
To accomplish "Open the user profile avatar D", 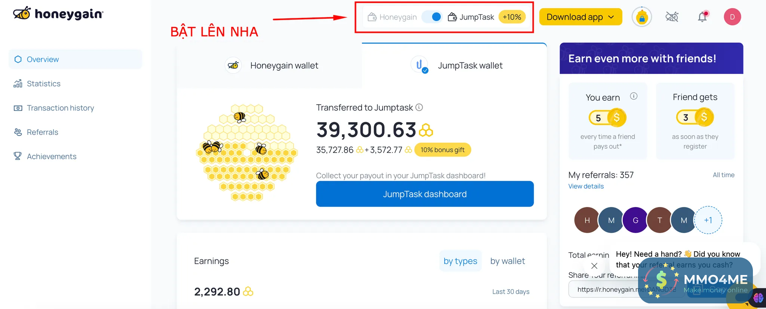I will tap(732, 17).
